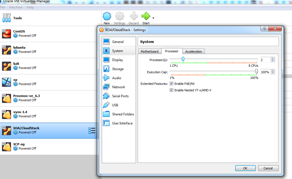
Task: Select the CentOS virtual machine icon
Action: pyautogui.click(x=7, y=34)
